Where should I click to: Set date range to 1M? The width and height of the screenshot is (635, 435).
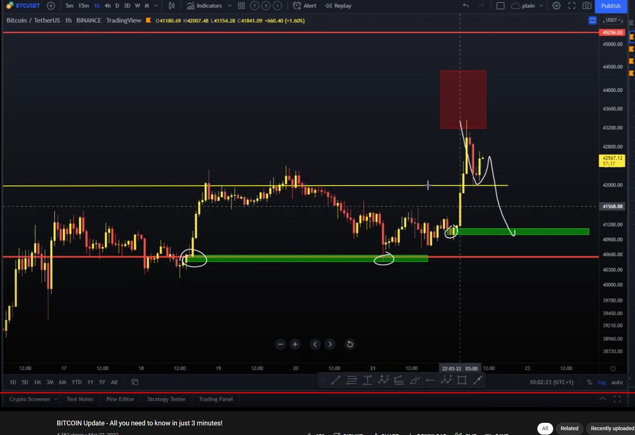tap(38, 382)
